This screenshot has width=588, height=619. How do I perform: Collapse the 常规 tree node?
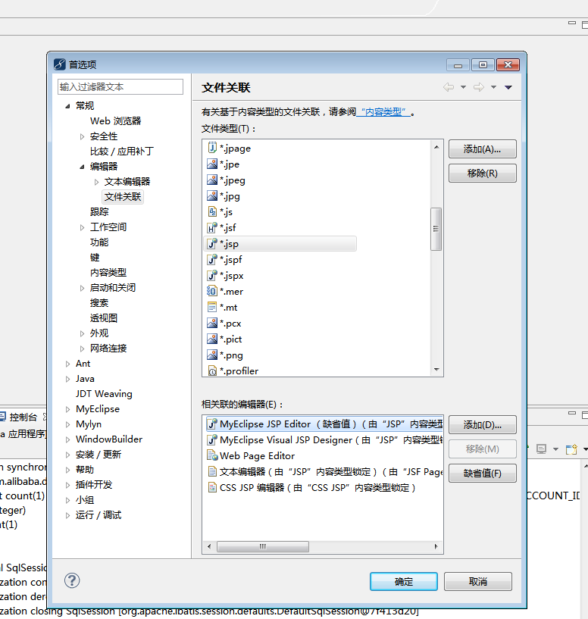click(67, 106)
